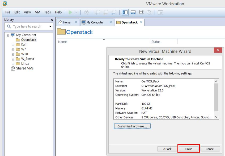225x156 pixels.
Task: Switch to the Openstack tab
Action: tap(129, 22)
